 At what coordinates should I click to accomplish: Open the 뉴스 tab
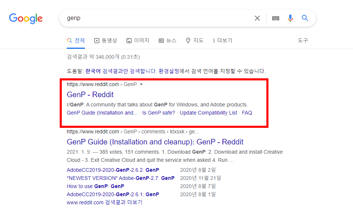point(168,41)
